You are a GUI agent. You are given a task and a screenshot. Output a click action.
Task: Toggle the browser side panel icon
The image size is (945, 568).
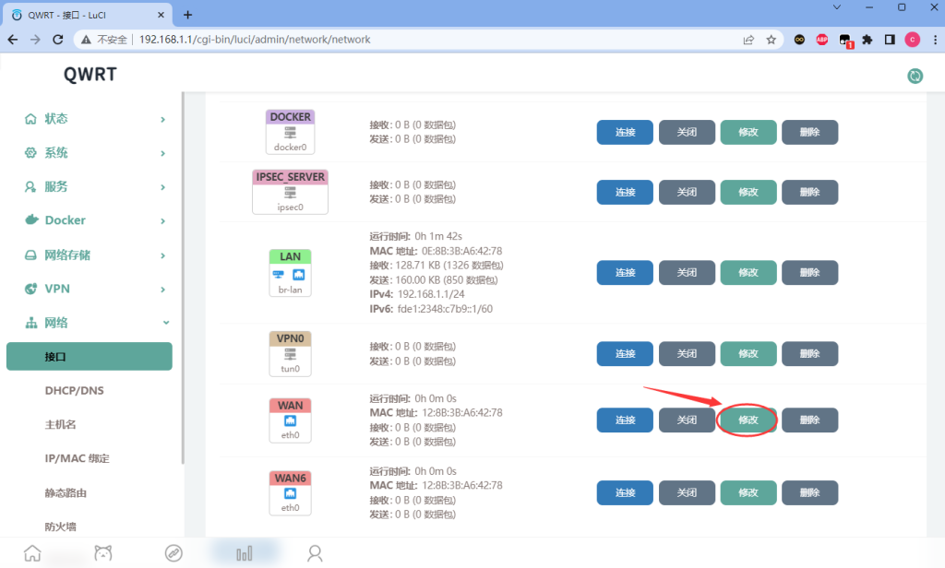click(890, 40)
